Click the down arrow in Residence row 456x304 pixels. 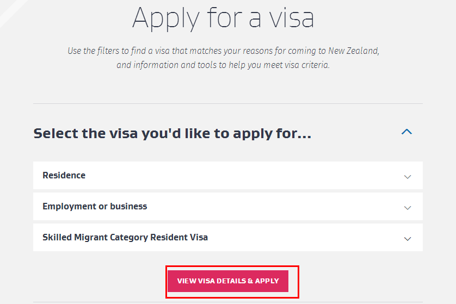tap(408, 177)
